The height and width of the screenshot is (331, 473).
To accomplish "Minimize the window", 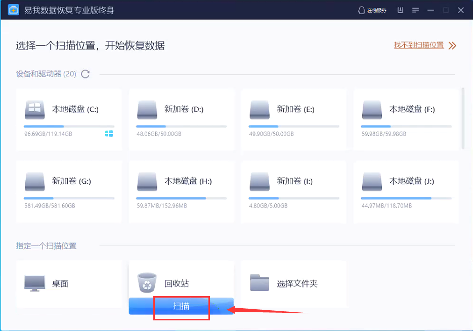I will pyautogui.click(x=431, y=10).
